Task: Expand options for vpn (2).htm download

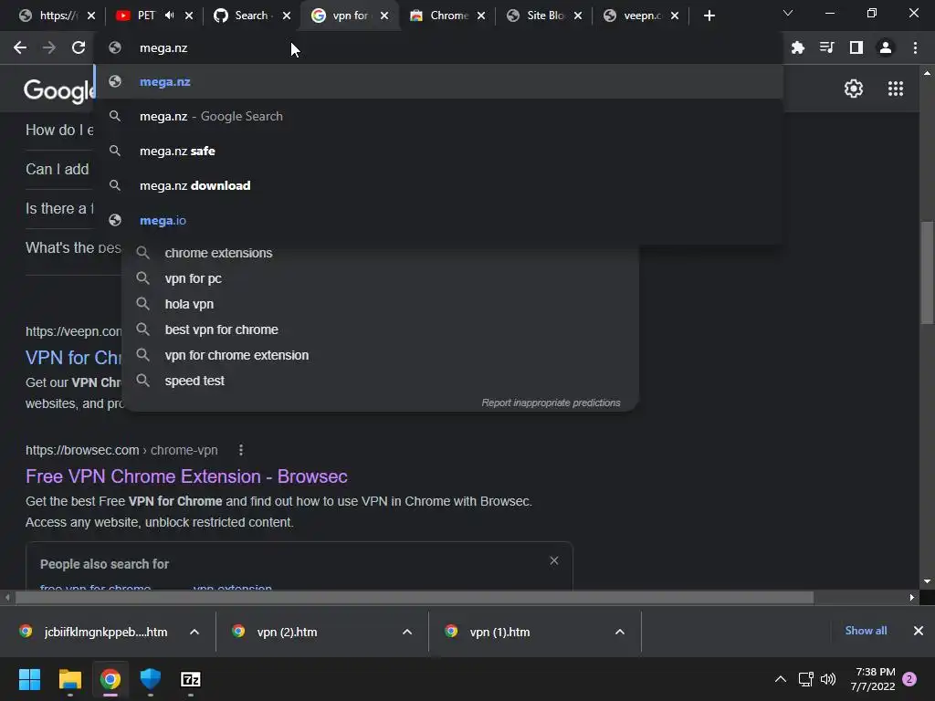Action: 407,632
